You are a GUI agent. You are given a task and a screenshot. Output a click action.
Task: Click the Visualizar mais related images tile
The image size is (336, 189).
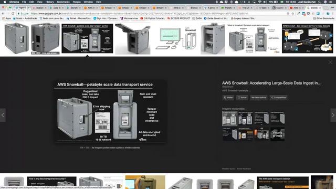(x=278, y=134)
